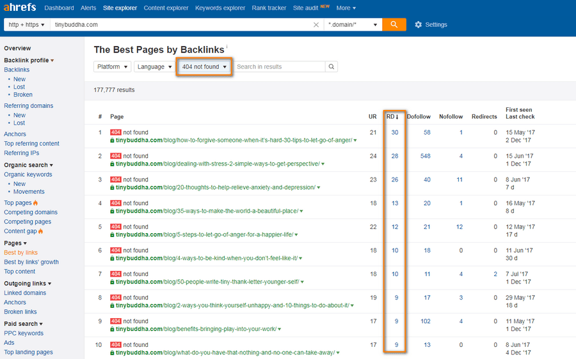Select the Site explorer tab
This screenshot has width=576, height=359.
[x=120, y=8]
